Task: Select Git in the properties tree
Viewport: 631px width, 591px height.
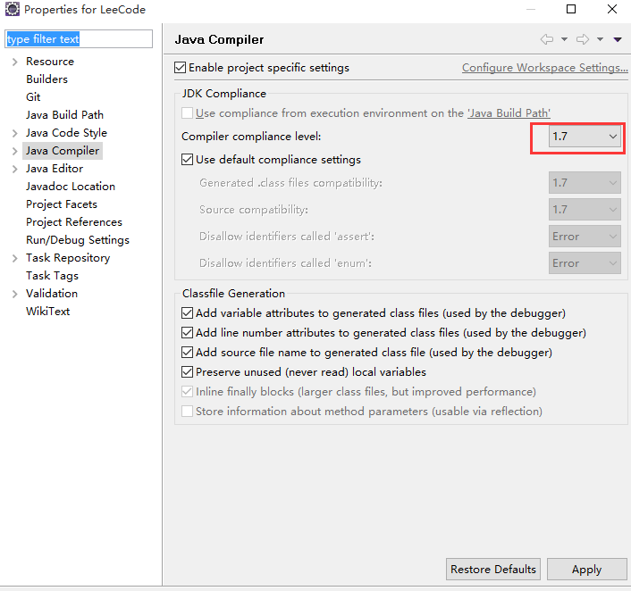Action: click(x=33, y=97)
